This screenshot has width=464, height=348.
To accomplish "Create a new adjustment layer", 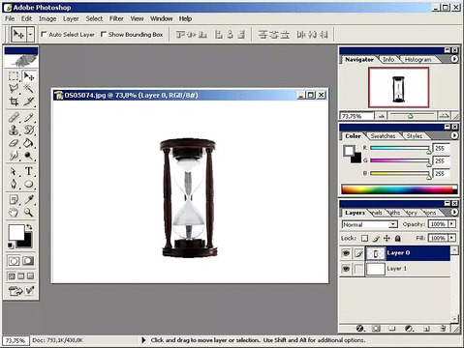I will [409, 329].
